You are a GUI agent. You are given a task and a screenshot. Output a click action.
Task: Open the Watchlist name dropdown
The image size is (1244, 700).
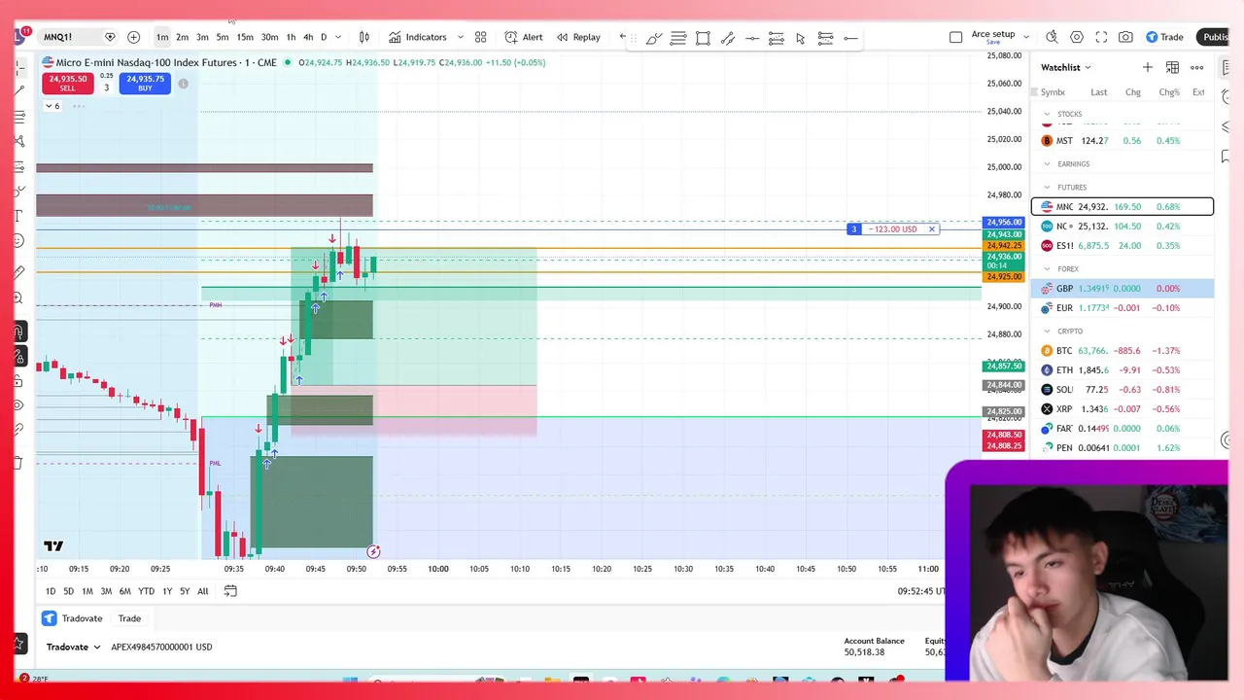click(1066, 67)
